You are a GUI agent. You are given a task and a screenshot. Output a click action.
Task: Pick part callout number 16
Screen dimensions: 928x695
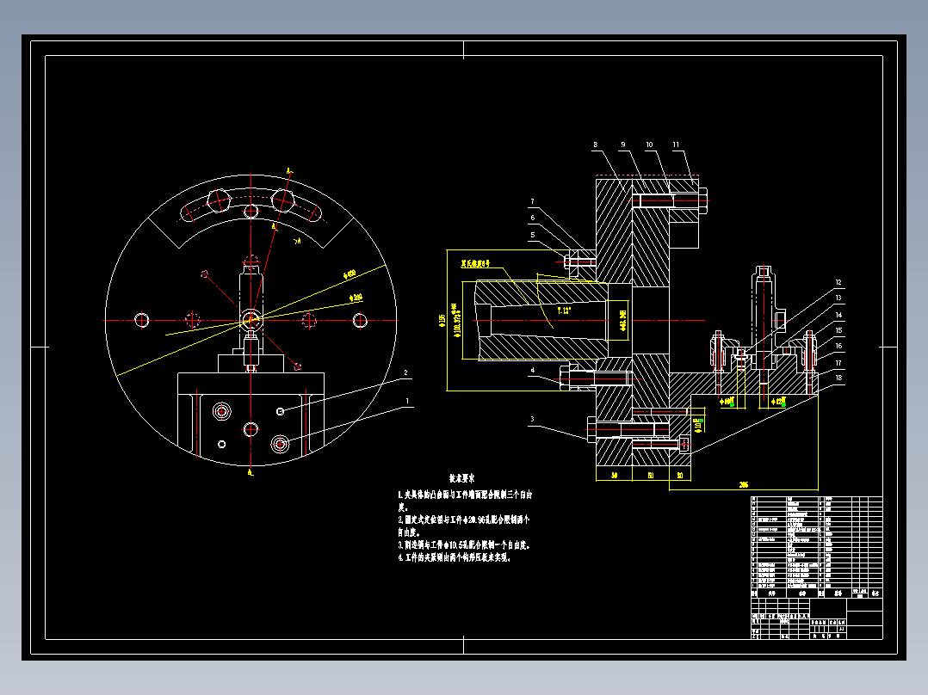point(838,346)
